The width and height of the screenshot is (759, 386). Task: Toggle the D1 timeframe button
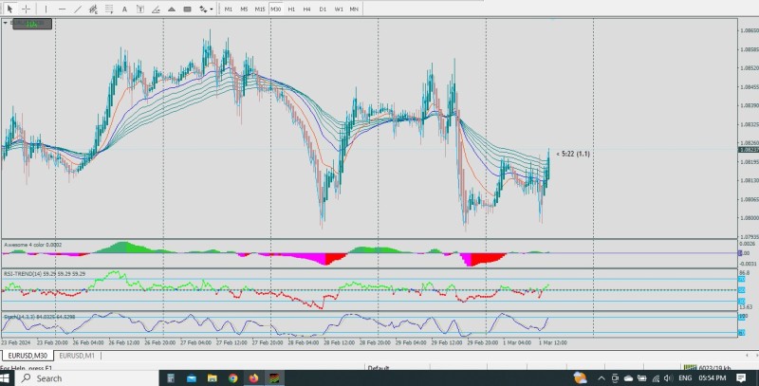click(x=323, y=9)
